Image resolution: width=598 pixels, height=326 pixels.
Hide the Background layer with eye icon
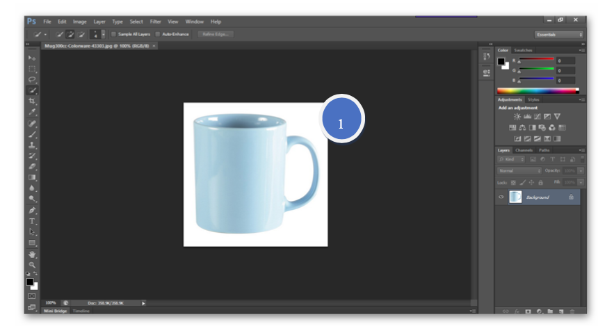(501, 197)
